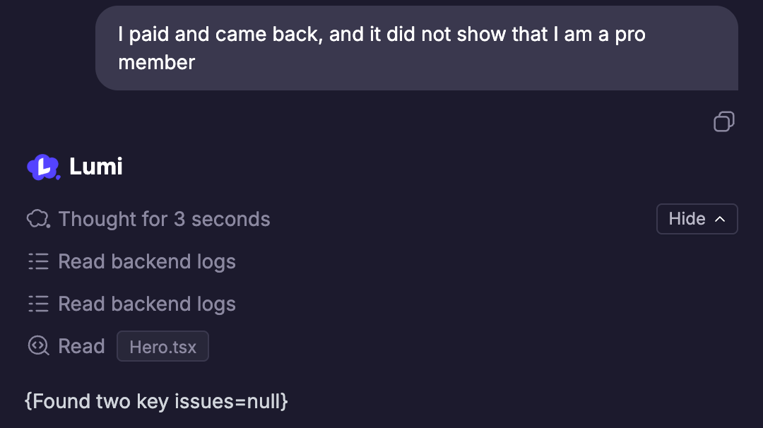763x428 pixels.
Task: Click the thought cloud icon
Action: point(37,219)
